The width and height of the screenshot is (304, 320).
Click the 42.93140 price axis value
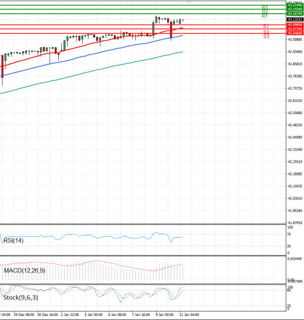click(x=294, y=52)
